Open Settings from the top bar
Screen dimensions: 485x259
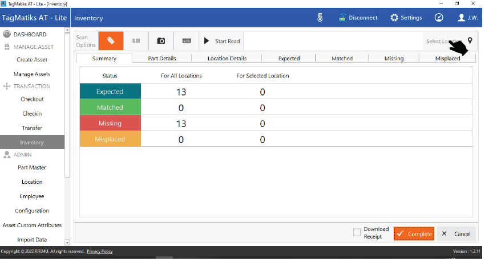point(406,18)
